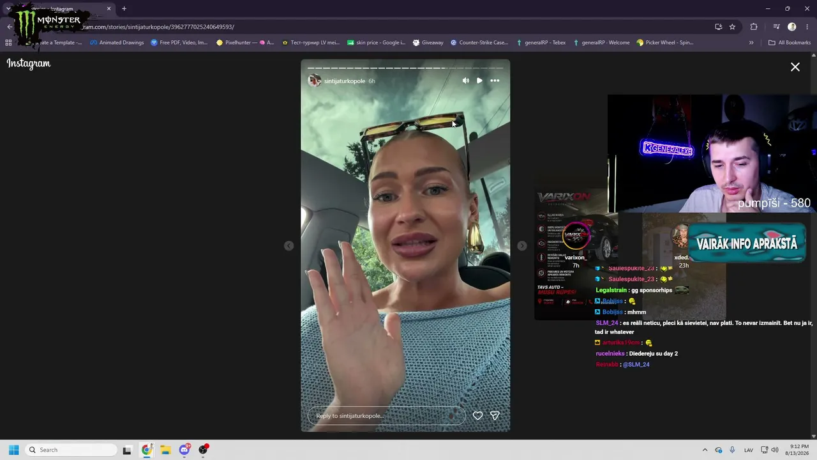Close the story viewer with X
The height and width of the screenshot is (460, 817).
(x=795, y=66)
